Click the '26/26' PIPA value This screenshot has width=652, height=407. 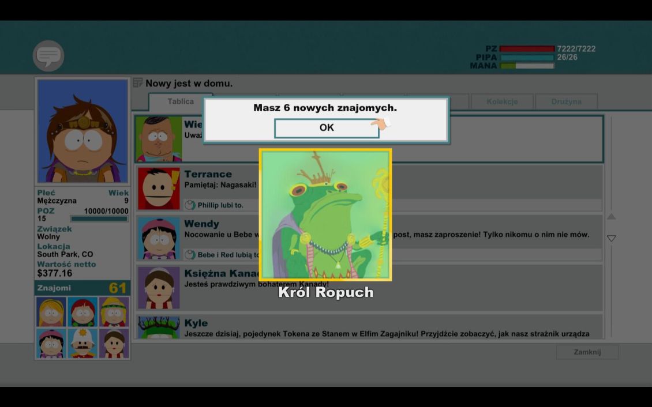pos(567,57)
